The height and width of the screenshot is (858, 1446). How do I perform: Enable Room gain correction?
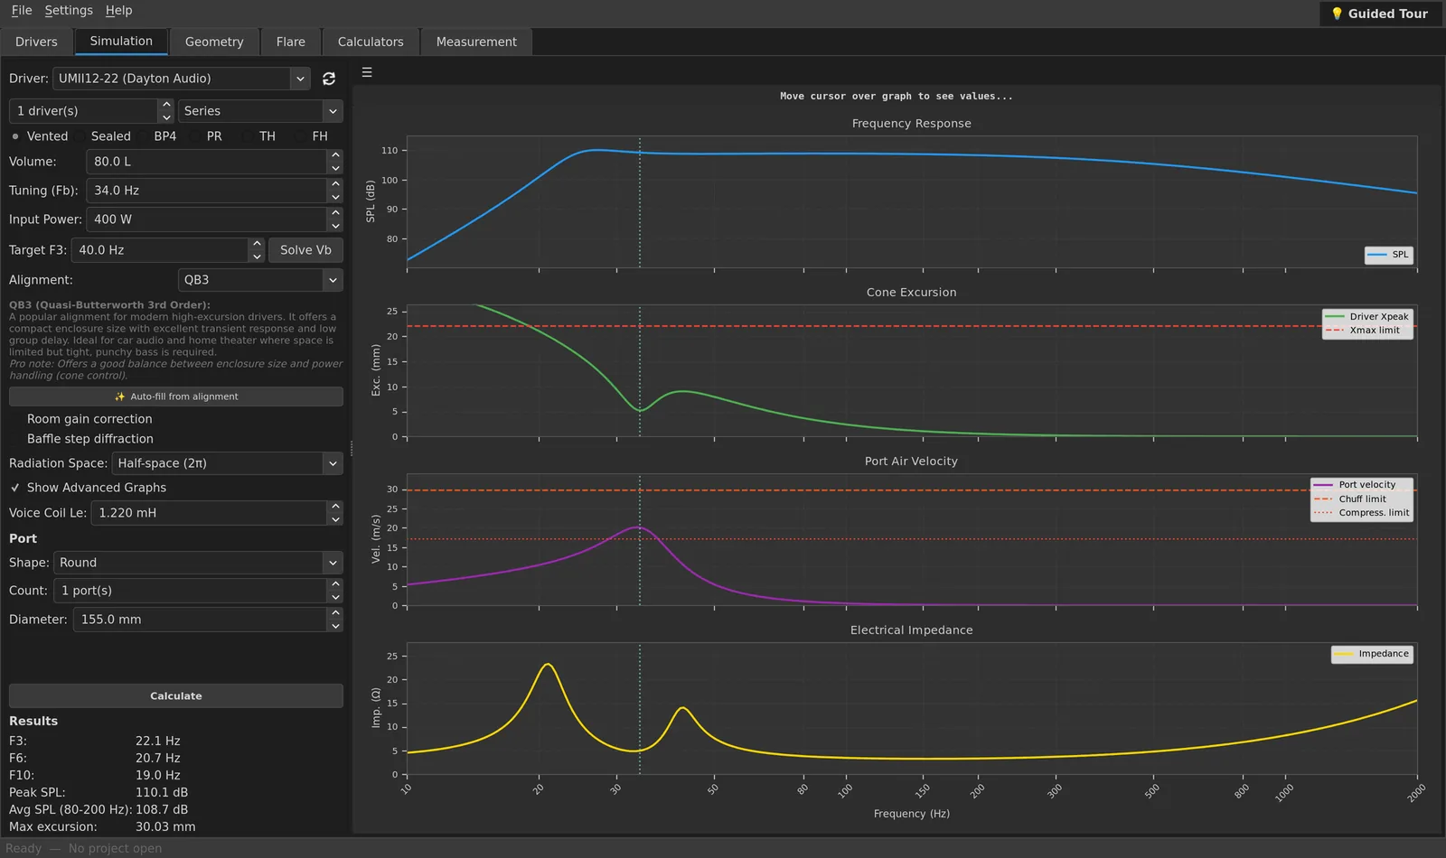[81, 419]
